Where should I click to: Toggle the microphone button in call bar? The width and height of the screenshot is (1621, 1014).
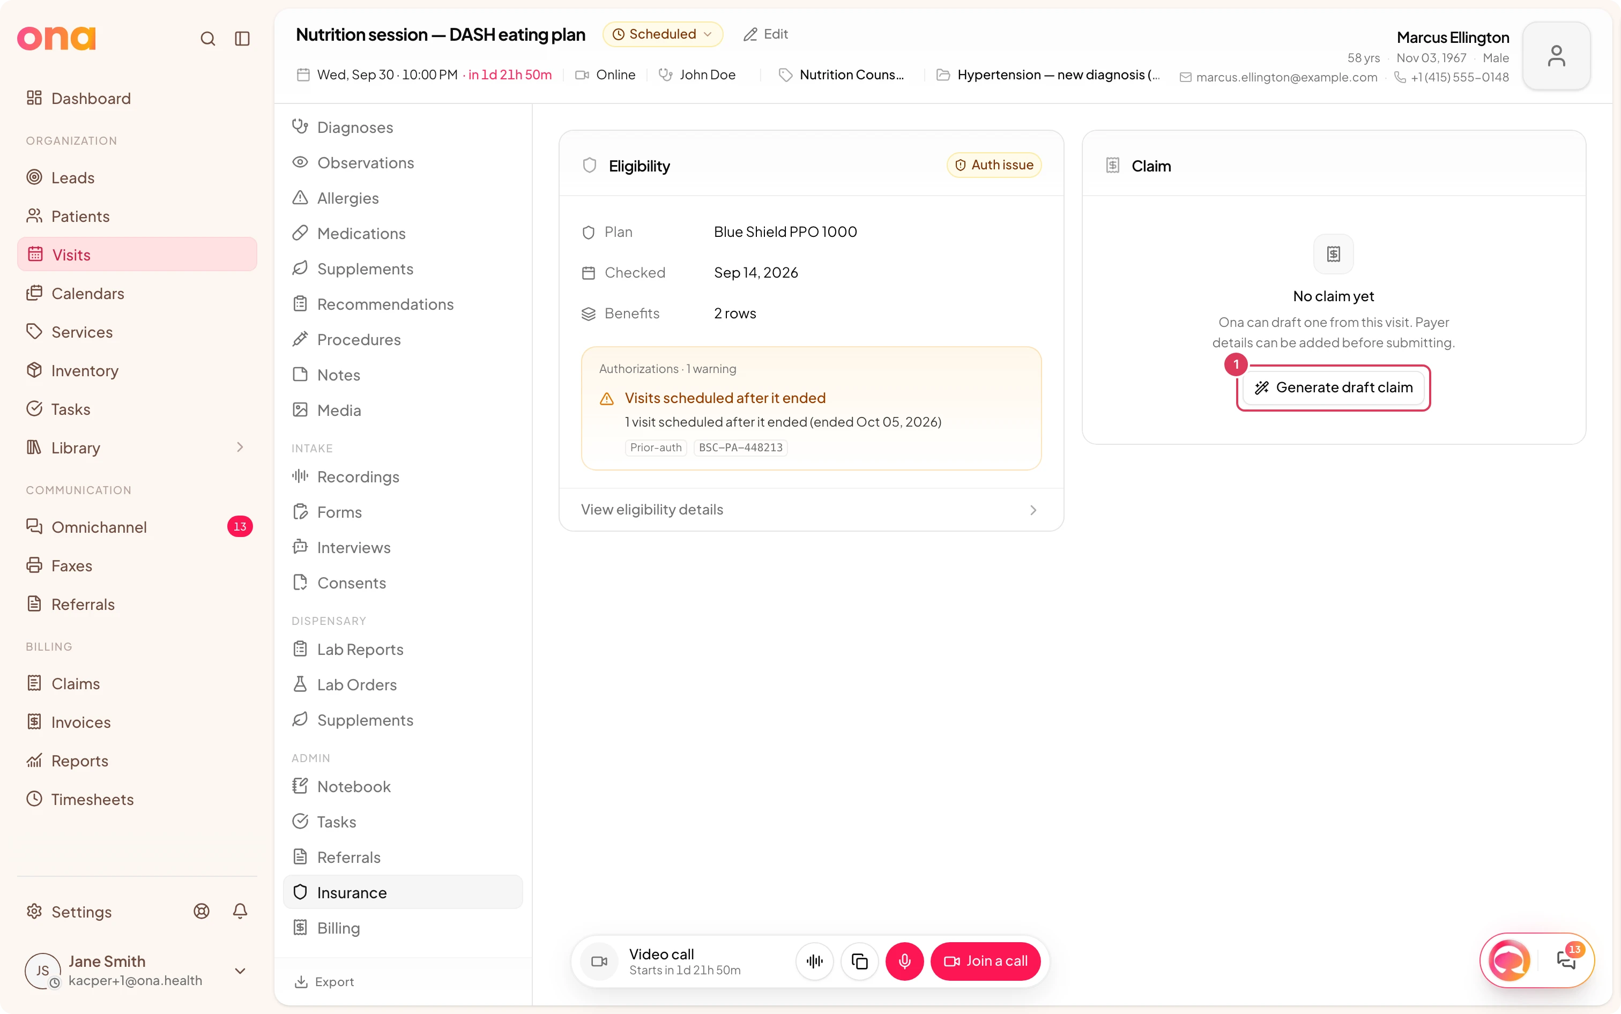905,961
